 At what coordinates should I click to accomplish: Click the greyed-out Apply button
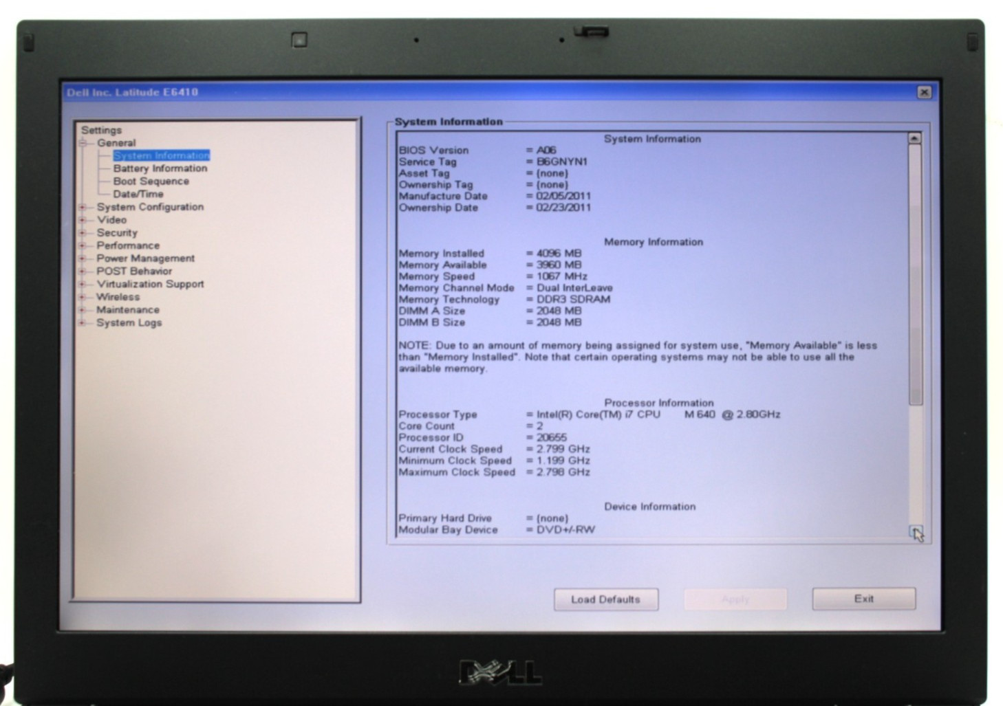coord(735,599)
